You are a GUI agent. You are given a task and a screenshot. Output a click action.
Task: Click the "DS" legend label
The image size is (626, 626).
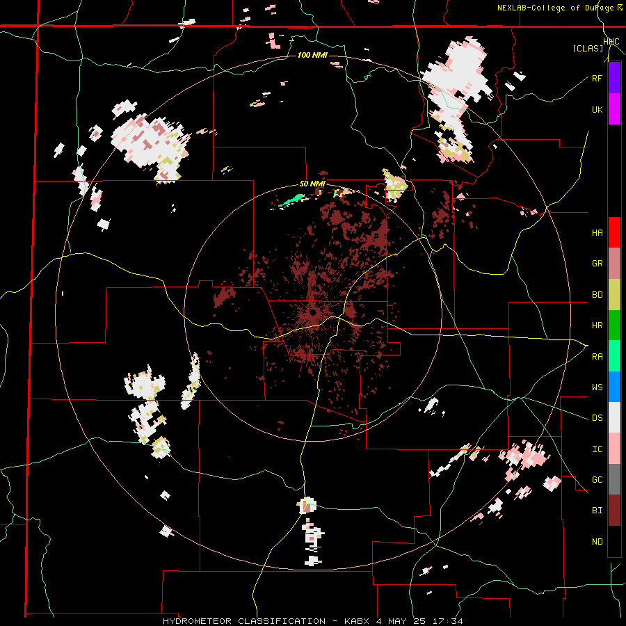[x=597, y=418]
